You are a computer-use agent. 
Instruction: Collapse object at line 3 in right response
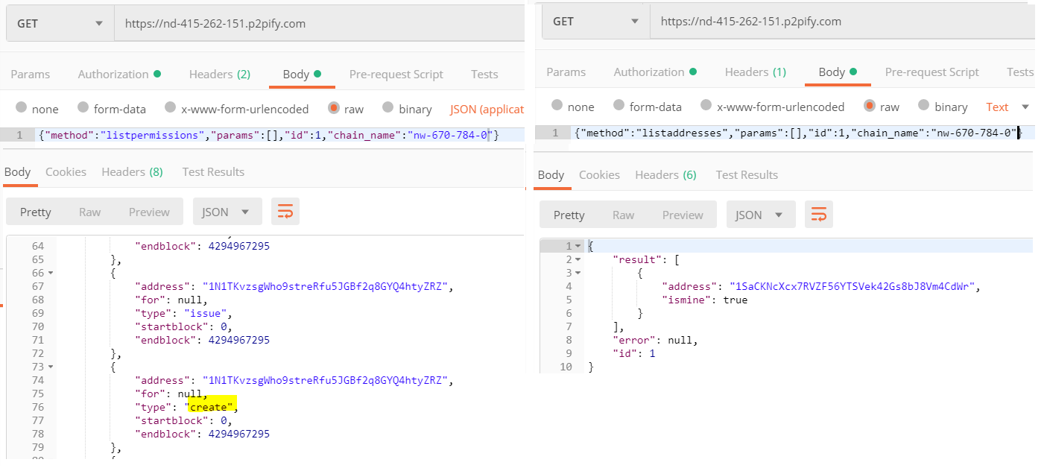[579, 273]
